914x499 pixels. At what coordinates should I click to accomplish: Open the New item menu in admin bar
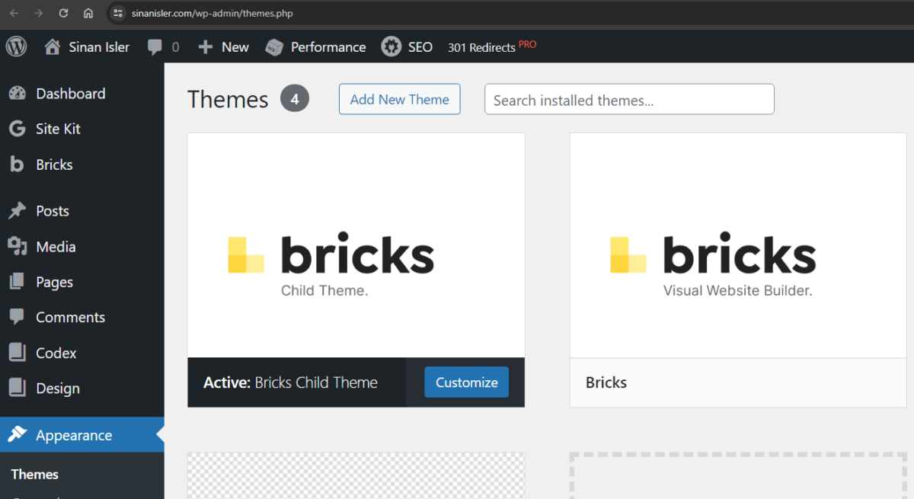click(204, 46)
